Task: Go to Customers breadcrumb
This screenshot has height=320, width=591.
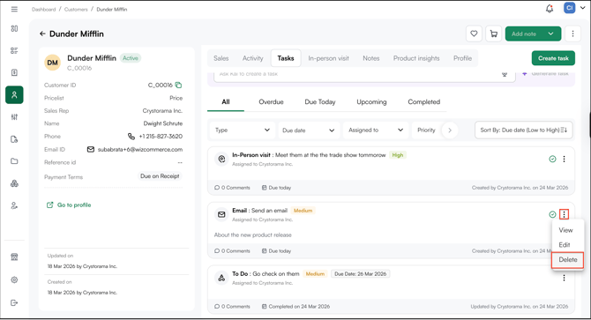Action: pos(76,10)
